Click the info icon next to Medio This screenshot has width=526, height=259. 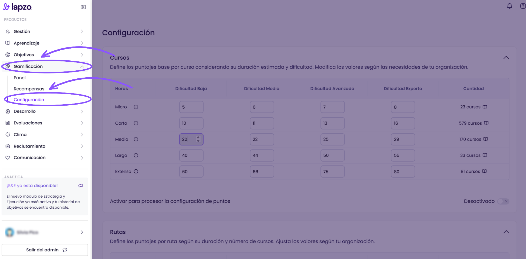[136, 139]
